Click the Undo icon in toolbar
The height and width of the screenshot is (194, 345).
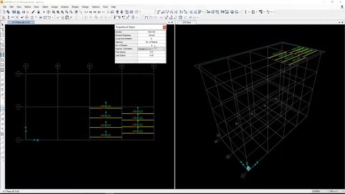[x=23, y=12]
